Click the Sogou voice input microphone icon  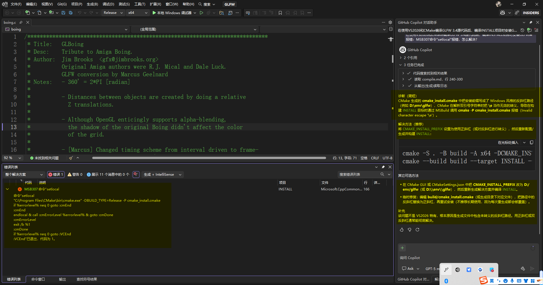pos(512,281)
